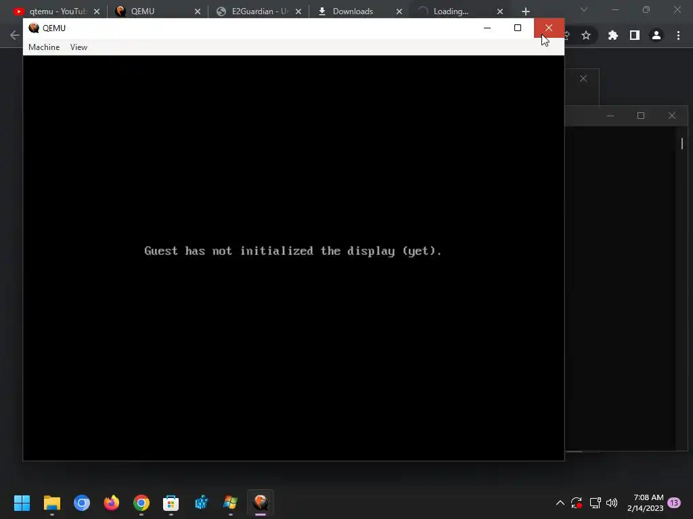Open File Explorer from the taskbar
Image resolution: width=693 pixels, height=519 pixels.
pos(51,503)
